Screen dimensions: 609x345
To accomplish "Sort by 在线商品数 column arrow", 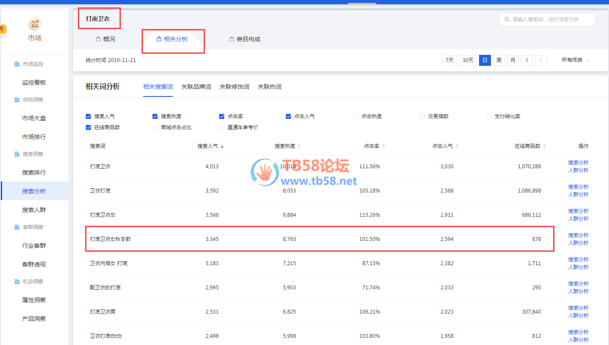I will coord(544,146).
